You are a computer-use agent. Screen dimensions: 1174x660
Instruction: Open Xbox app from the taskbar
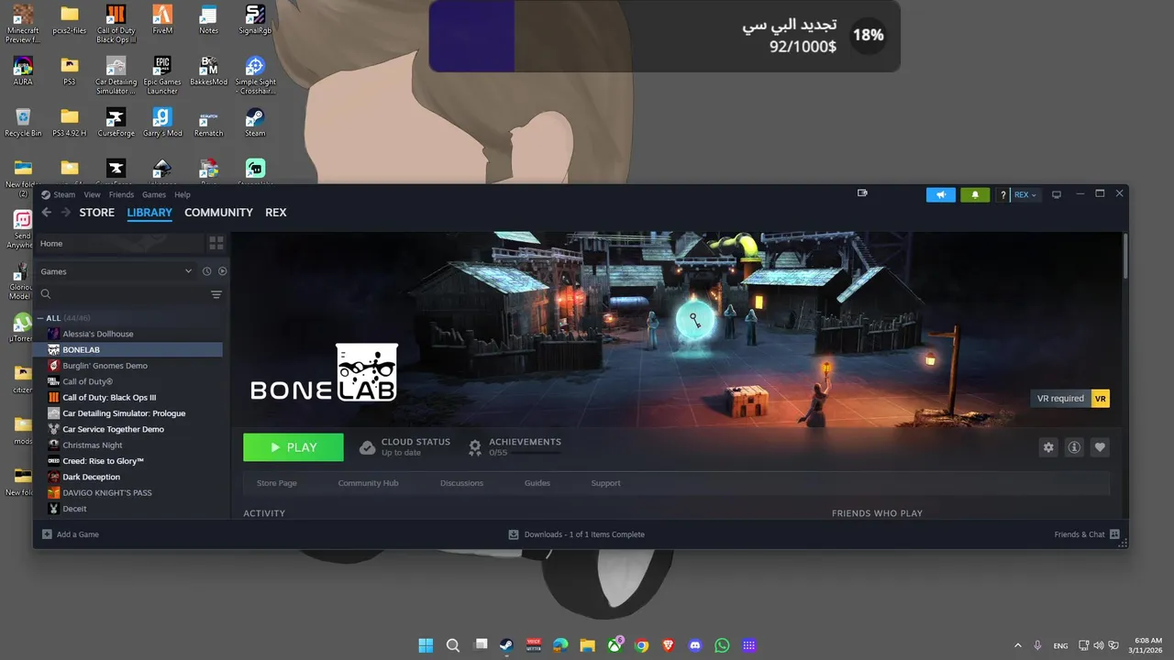click(x=615, y=645)
